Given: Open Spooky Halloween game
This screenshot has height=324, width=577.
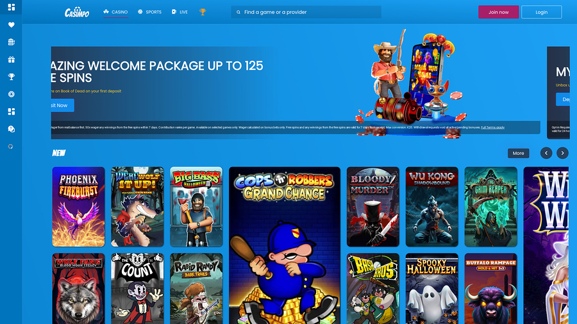Looking at the screenshot, I should 431,288.
